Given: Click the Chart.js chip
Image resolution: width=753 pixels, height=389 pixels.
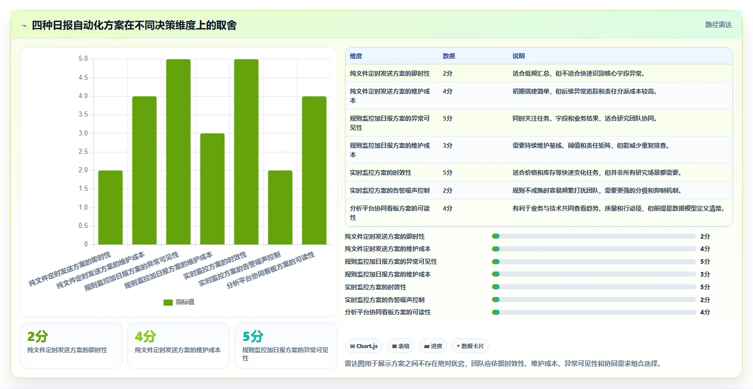Looking at the screenshot, I should pyautogui.click(x=364, y=346).
